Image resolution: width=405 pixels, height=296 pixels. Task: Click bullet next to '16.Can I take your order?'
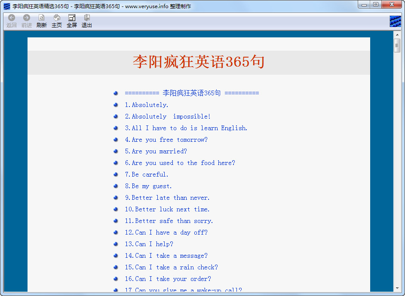click(x=116, y=279)
